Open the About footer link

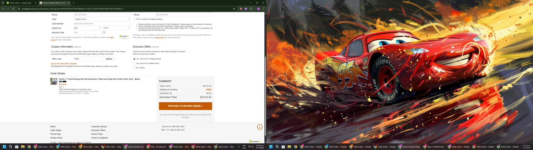click(x=53, y=127)
